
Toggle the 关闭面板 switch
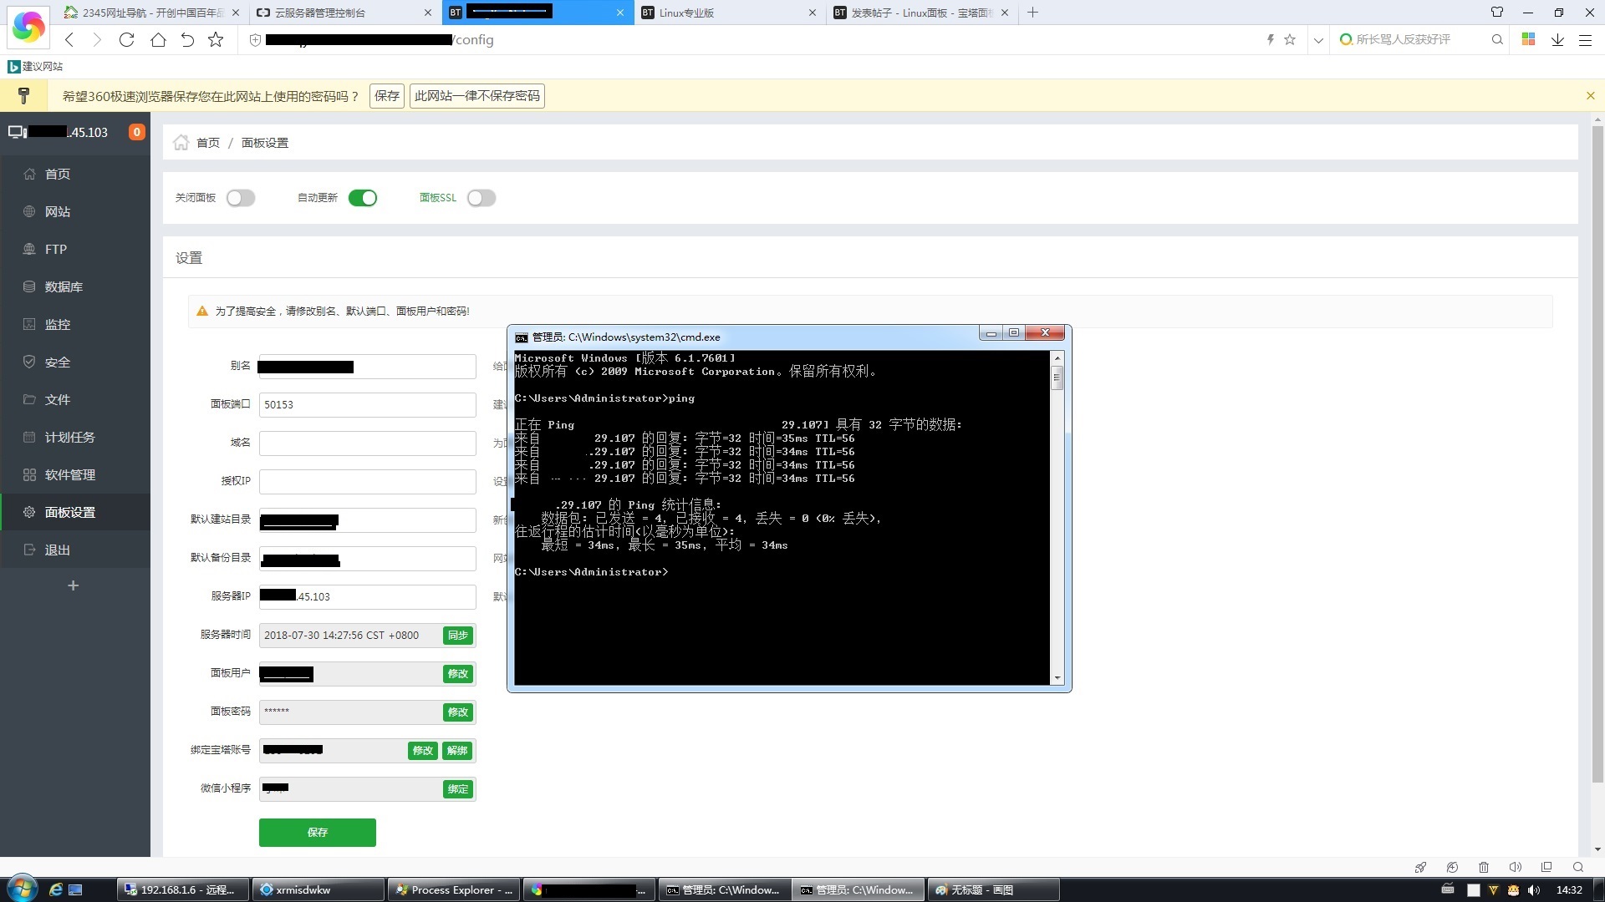(241, 198)
